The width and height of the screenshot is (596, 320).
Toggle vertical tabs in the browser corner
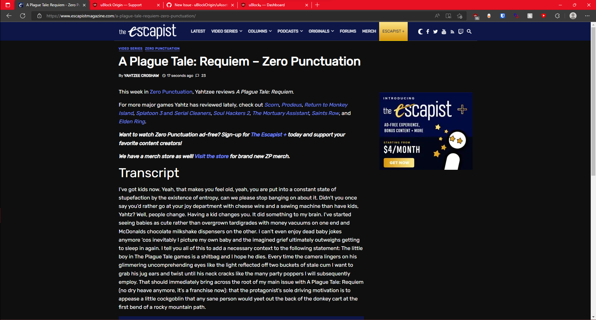tap(7, 5)
